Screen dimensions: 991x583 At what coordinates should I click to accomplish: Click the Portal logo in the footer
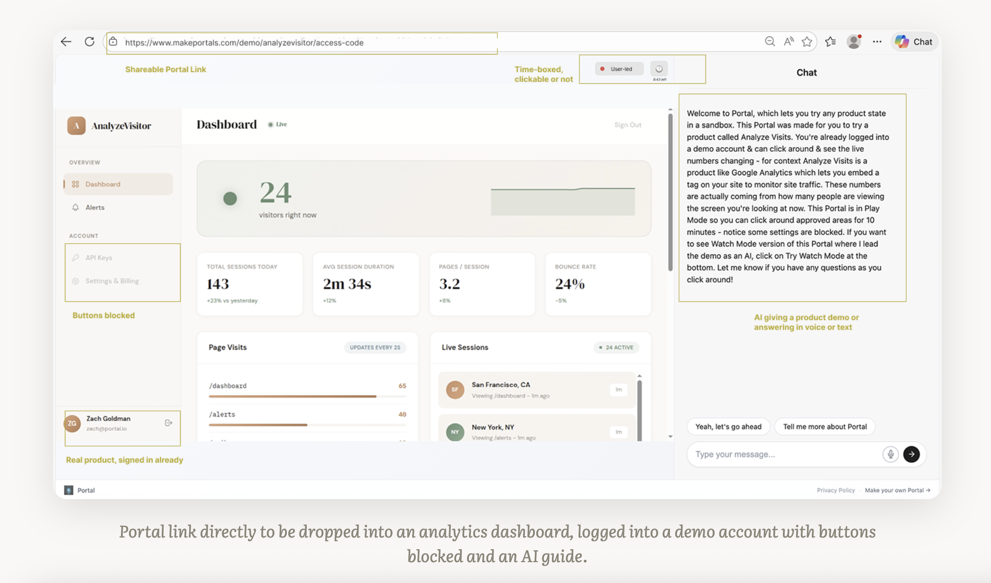pos(70,490)
